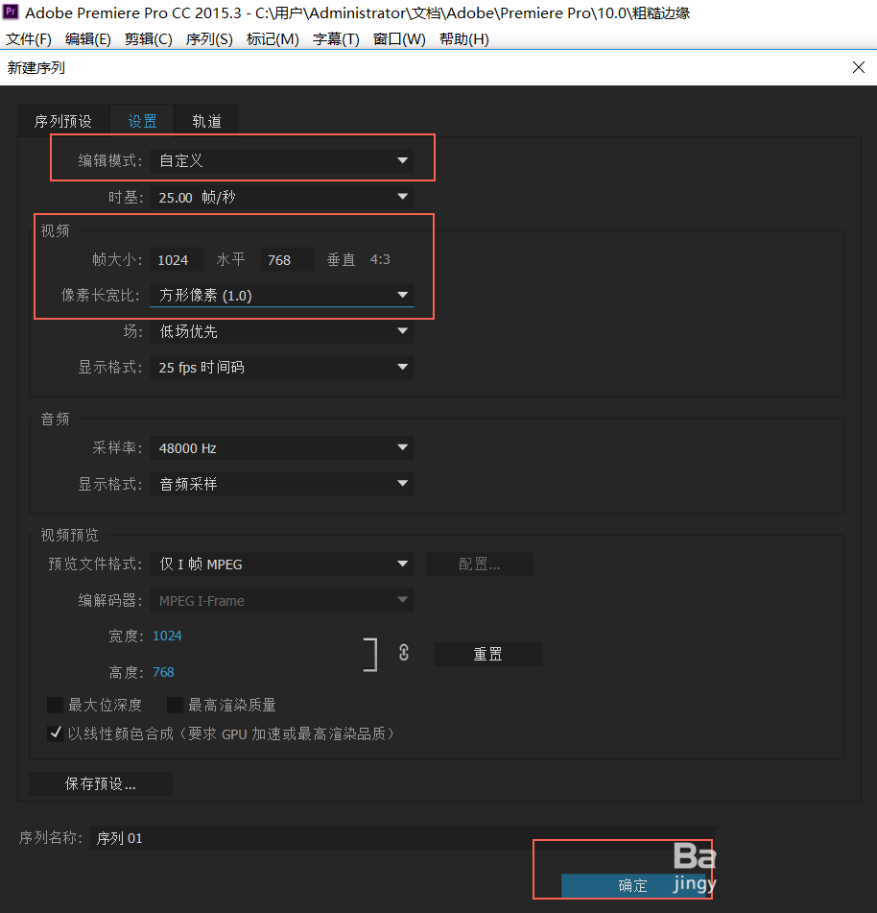Open the 编辑模式 dropdown showing 自定义
877x913 pixels.
282,160
